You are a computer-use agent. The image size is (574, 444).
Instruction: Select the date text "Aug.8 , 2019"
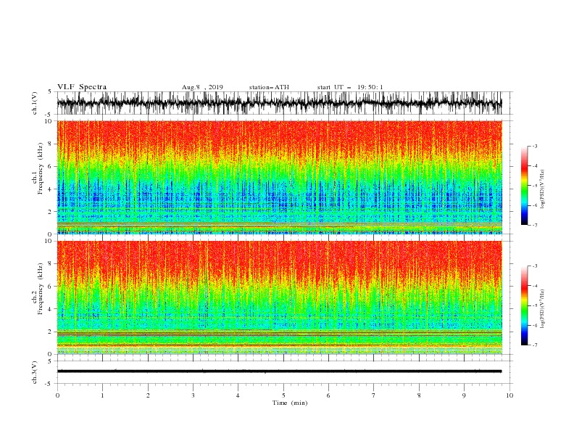coord(202,87)
